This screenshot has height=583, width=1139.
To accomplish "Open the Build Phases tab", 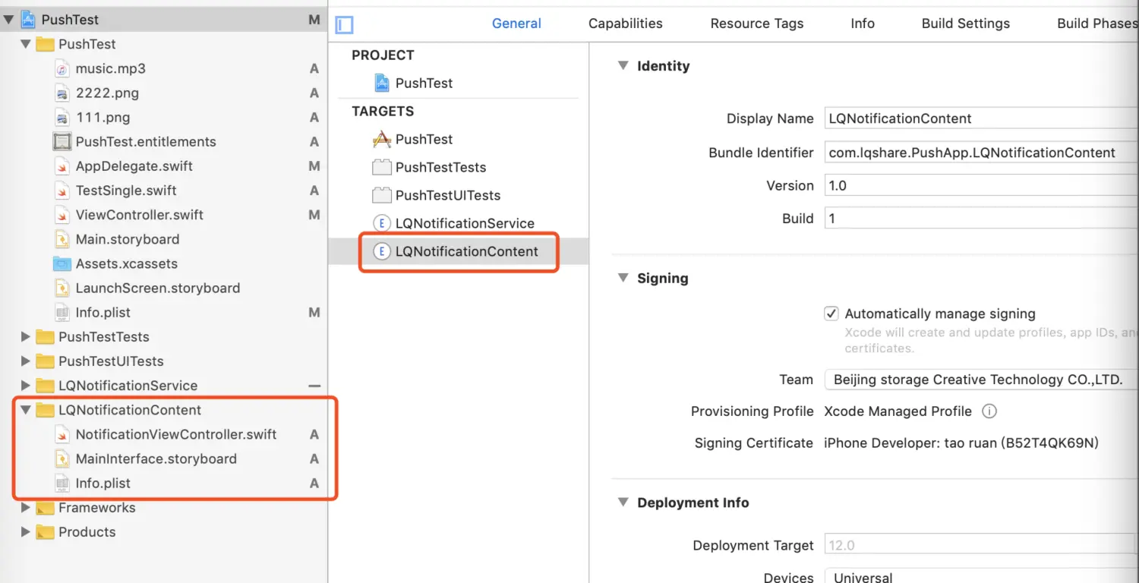I will [1097, 24].
